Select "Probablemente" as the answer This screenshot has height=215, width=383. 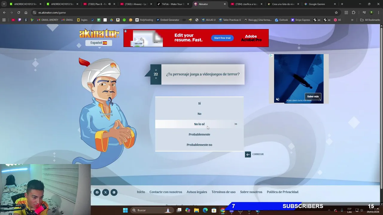(199, 134)
